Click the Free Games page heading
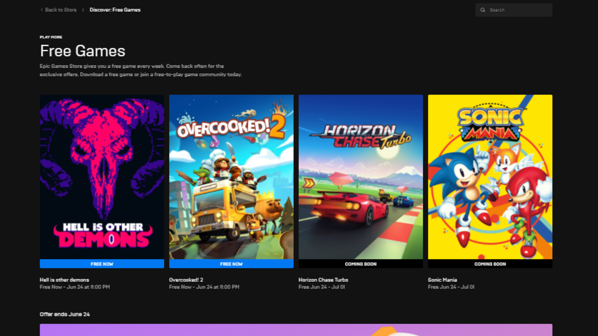Viewport: 598px width, 336px height. pyautogui.click(x=83, y=51)
